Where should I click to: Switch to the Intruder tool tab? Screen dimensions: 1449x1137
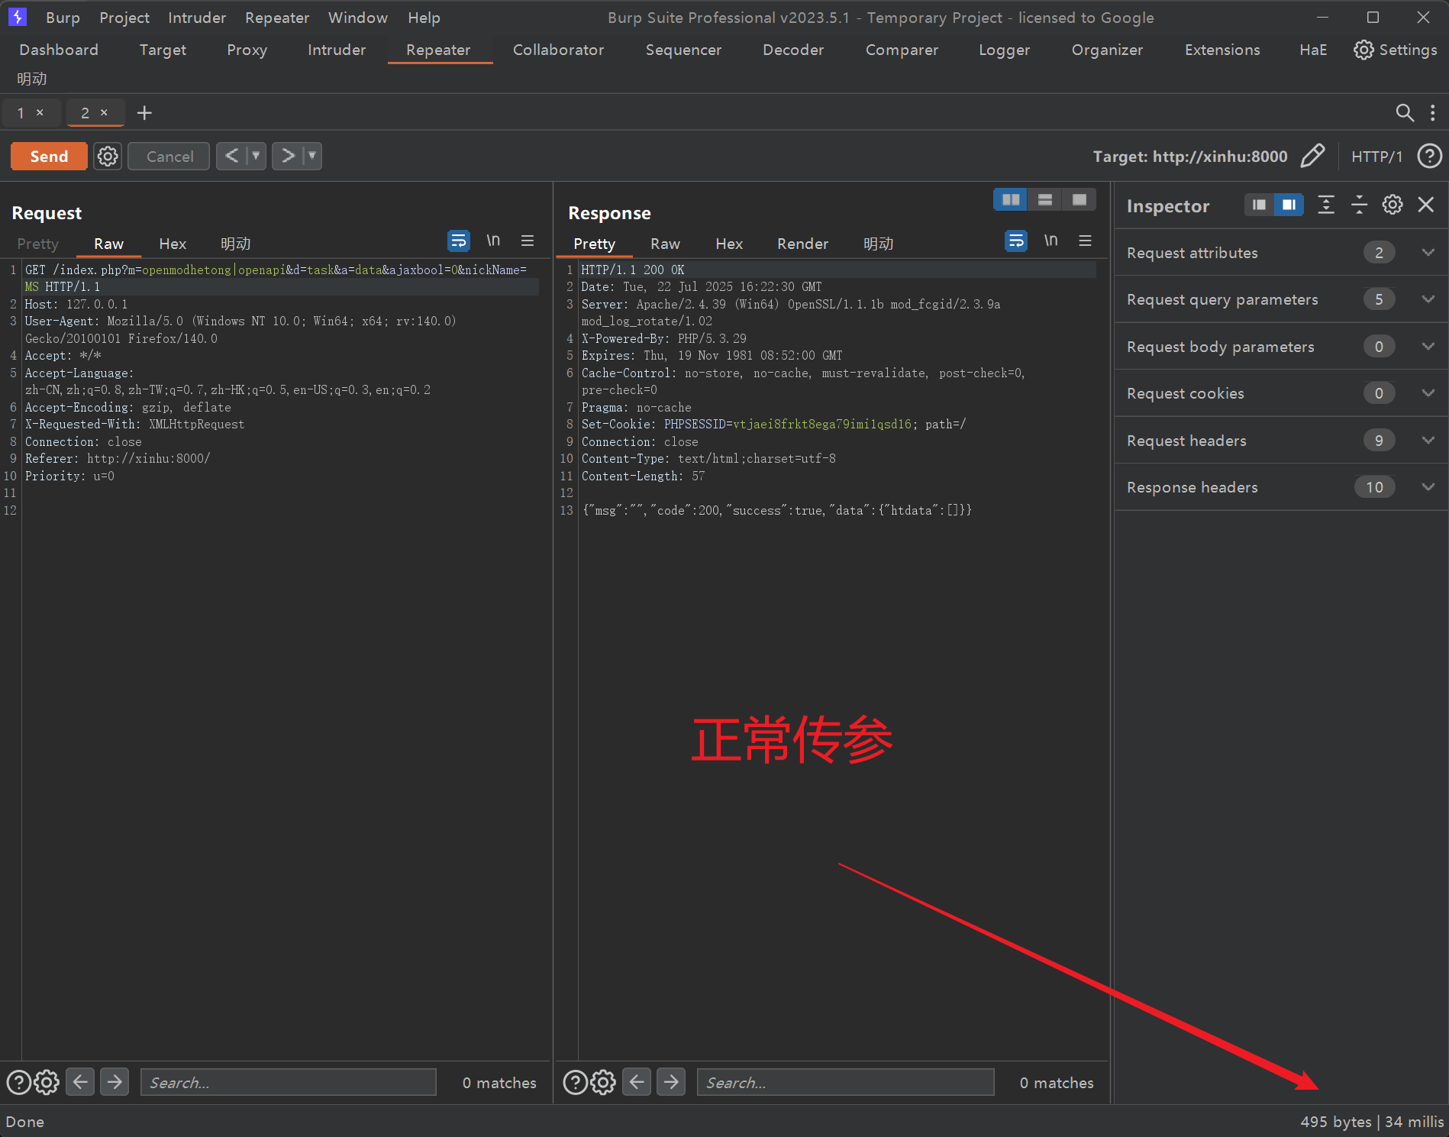336,50
